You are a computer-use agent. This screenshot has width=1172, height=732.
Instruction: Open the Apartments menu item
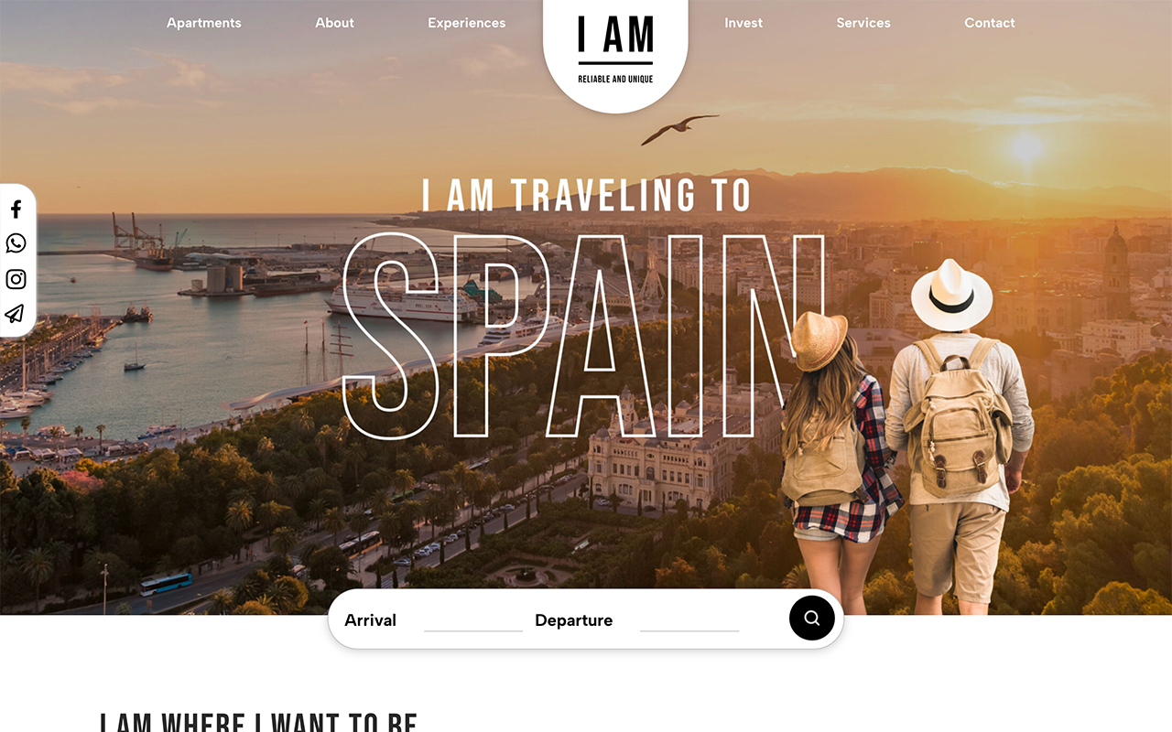pyautogui.click(x=204, y=23)
